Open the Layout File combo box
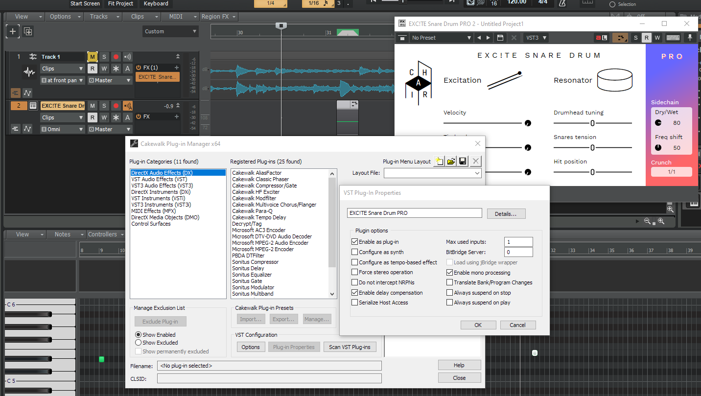The image size is (701, 396). pyautogui.click(x=433, y=173)
